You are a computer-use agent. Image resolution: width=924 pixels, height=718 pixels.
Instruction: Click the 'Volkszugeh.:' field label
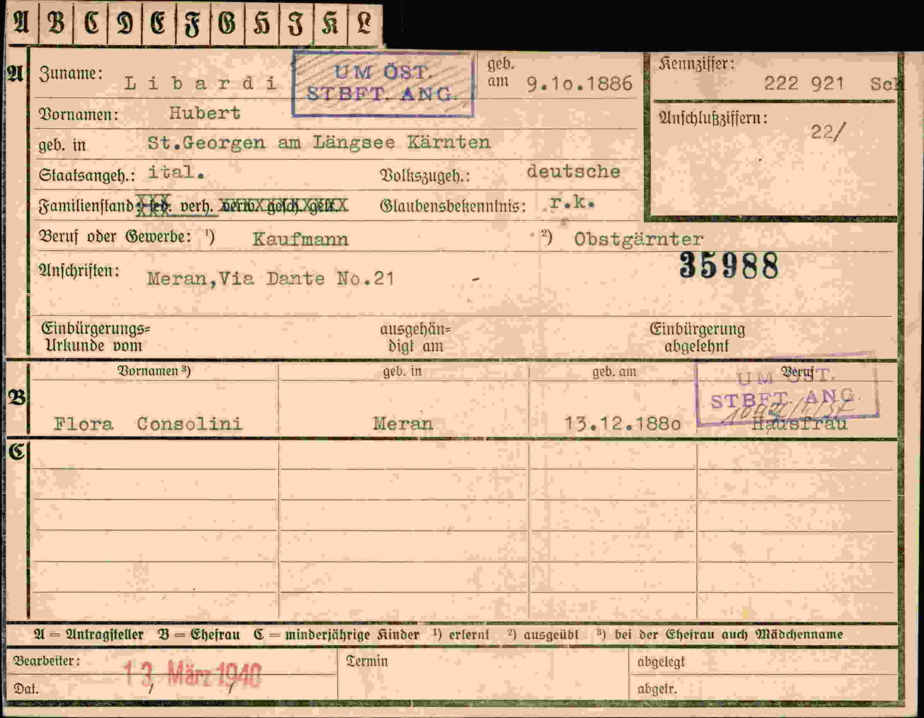[x=425, y=176]
